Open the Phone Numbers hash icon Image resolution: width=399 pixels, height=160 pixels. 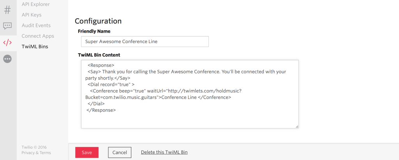pos(7,9)
